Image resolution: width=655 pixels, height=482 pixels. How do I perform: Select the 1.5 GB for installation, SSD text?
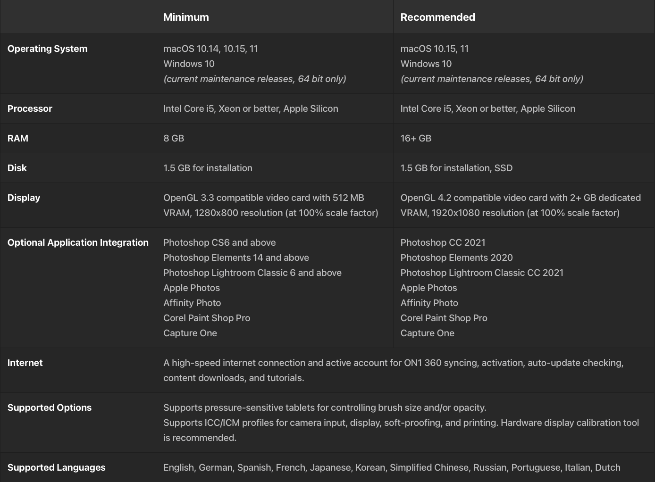(x=456, y=168)
